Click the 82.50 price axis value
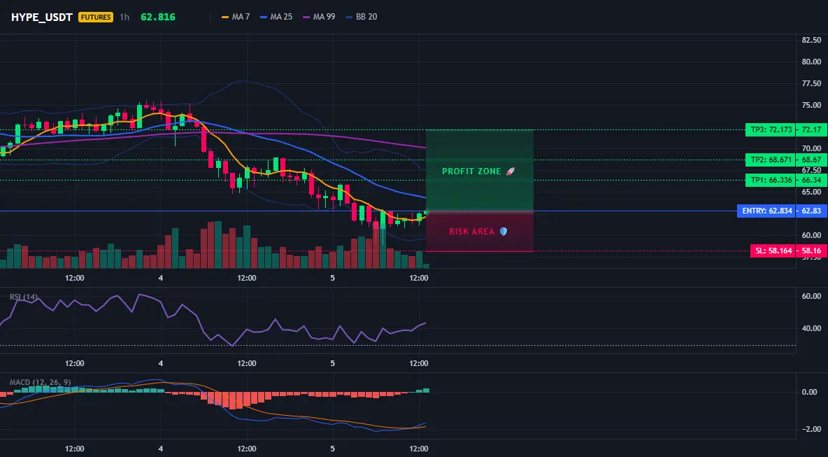This screenshot has width=828, height=457. (811, 40)
